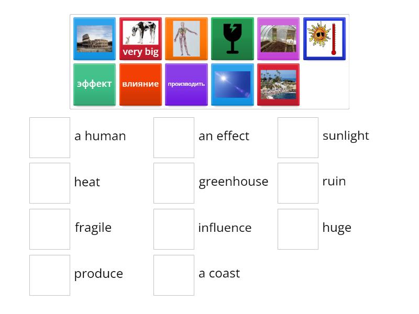
Task: Click the answer slot next to 'heat'
Action: pyautogui.click(x=50, y=183)
